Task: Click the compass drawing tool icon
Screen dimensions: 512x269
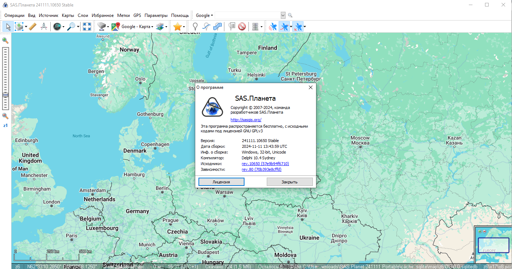Action: click(x=44, y=26)
